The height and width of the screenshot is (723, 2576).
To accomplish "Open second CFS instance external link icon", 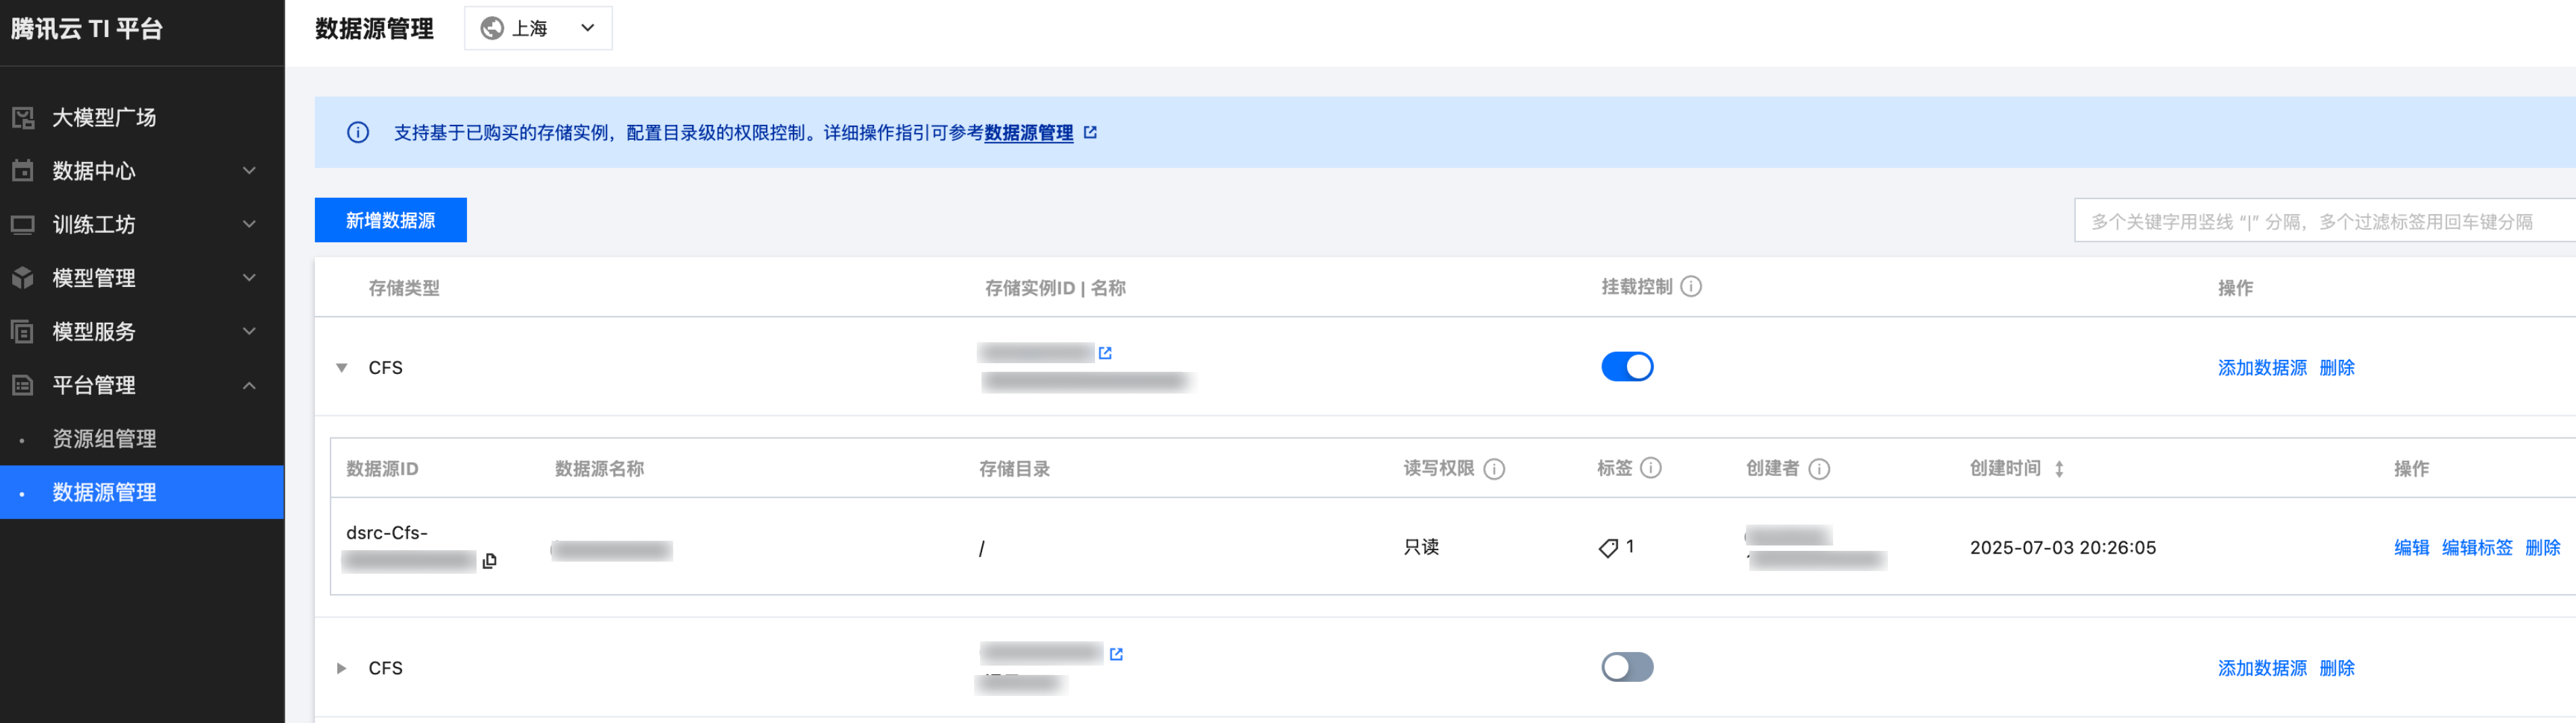I will coord(1116,654).
